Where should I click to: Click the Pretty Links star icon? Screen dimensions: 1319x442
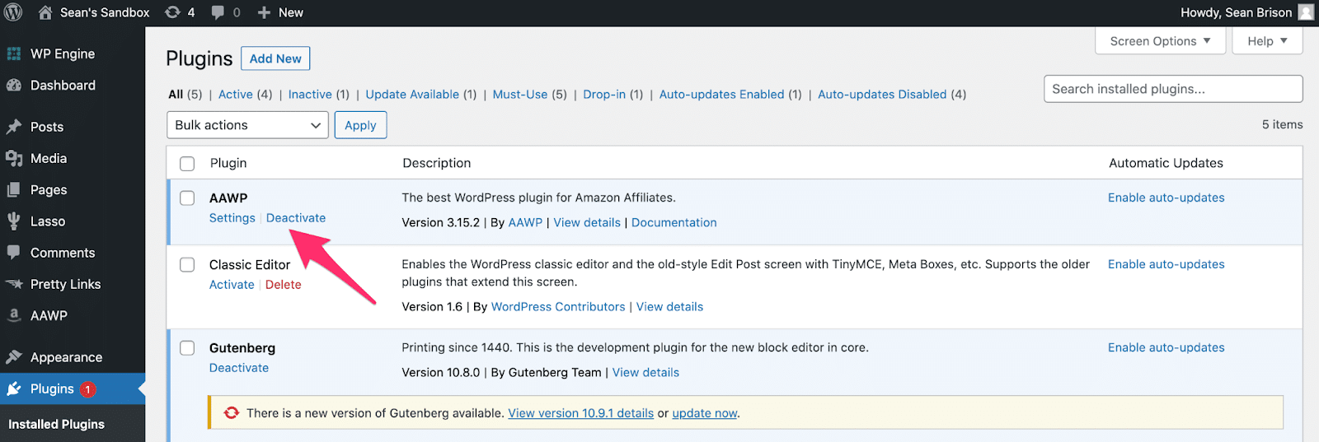pyautogui.click(x=14, y=284)
